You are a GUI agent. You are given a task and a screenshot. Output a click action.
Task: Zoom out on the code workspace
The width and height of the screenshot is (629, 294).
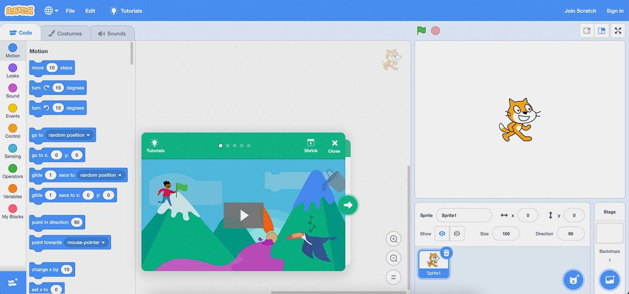tap(393, 258)
